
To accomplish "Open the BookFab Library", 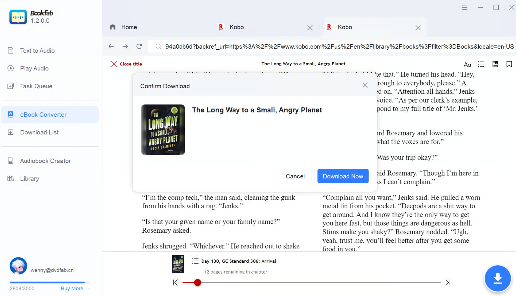I will click(x=29, y=179).
